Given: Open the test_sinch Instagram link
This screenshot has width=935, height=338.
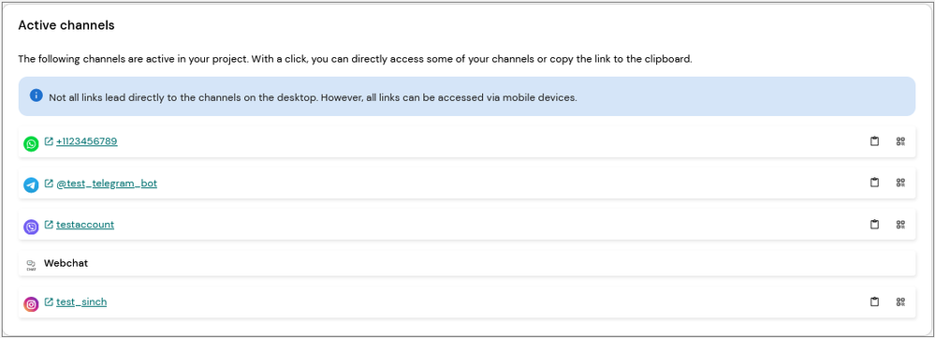Looking at the screenshot, I should point(81,302).
